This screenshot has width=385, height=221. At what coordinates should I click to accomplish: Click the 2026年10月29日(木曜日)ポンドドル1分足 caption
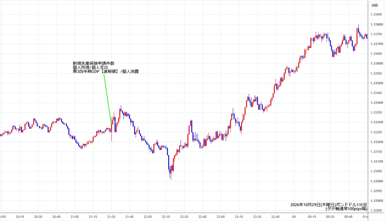(329, 205)
